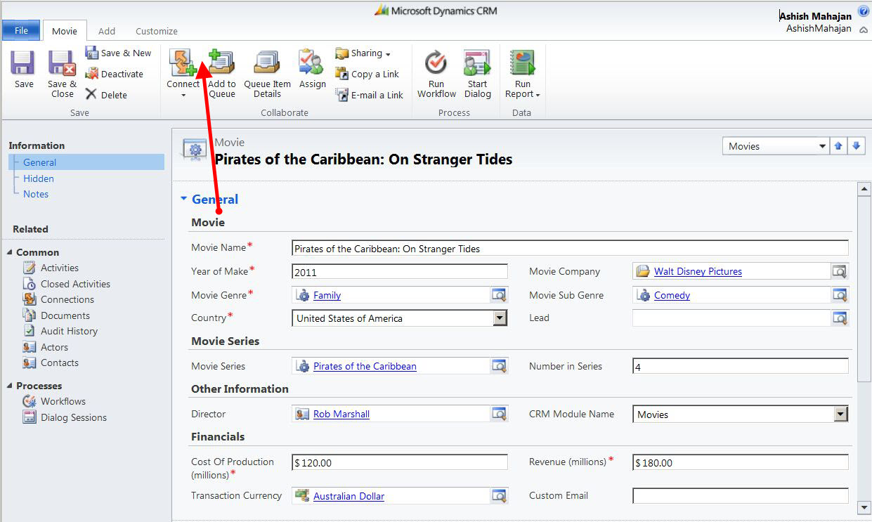Select Notes in Information navigation
Screen dimensions: 872x522
point(36,194)
